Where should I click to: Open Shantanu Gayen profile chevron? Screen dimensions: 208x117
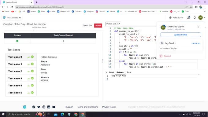point(198,27)
